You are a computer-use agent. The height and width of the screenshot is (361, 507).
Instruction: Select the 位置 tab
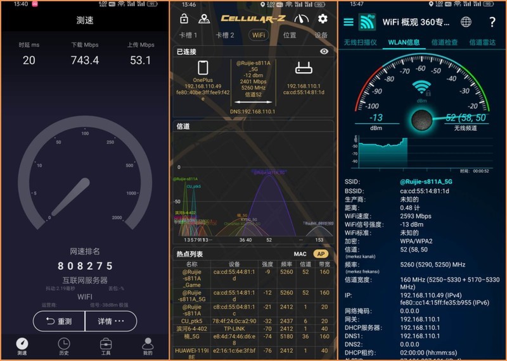290,35
